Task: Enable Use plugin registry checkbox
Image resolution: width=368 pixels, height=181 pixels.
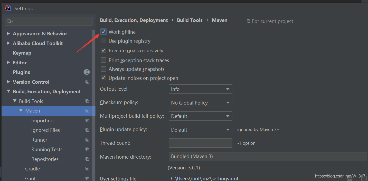Action: point(103,41)
